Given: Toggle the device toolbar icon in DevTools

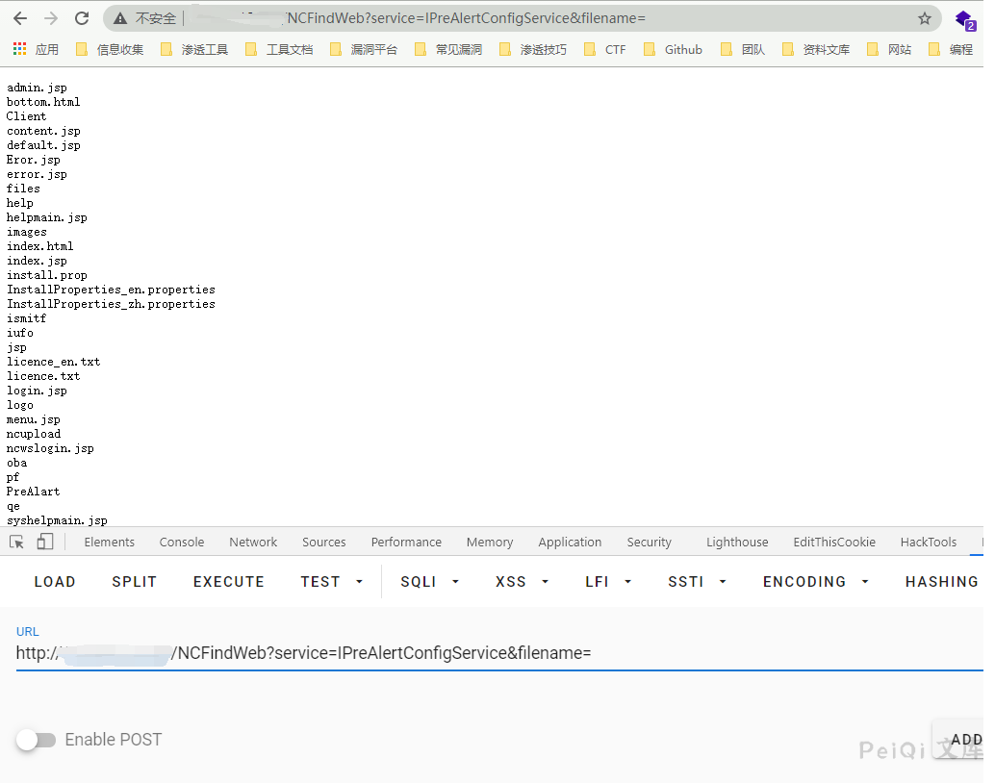Looking at the screenshot, I should click(x=45, y=543).
